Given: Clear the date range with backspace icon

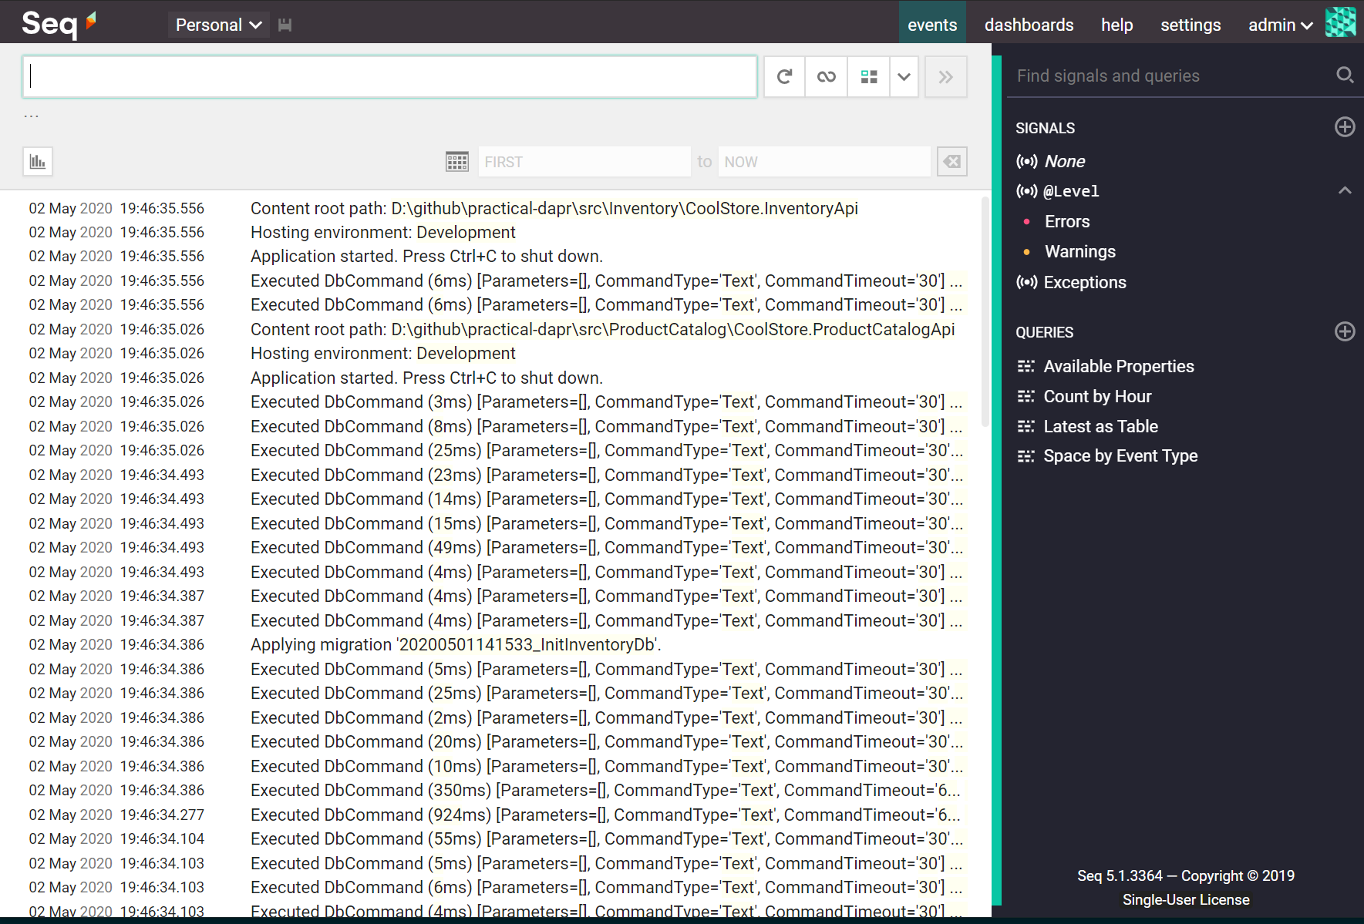Looking at the screenshot, I should 952,161.
